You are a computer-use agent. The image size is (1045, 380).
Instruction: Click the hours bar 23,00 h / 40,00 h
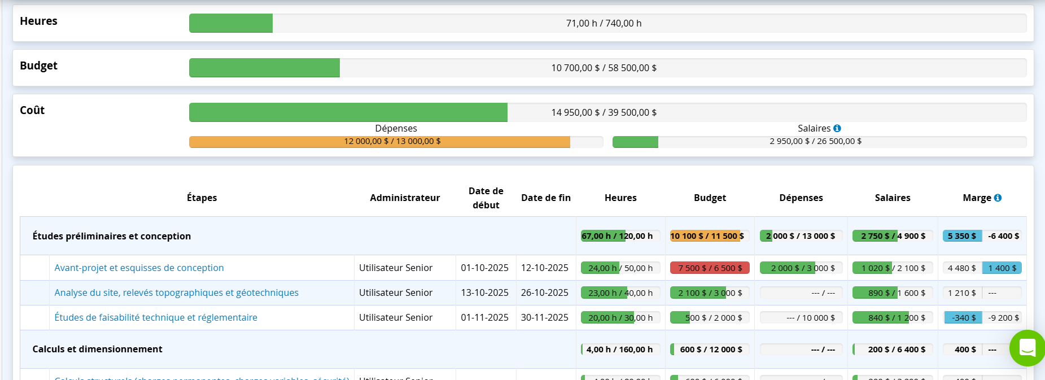[620, 293]
